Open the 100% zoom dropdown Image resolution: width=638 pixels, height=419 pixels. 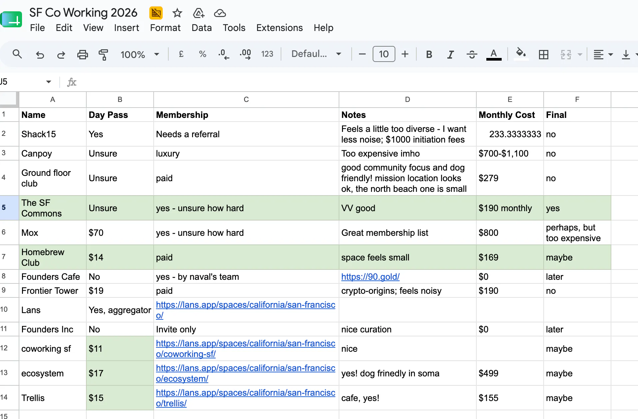140,54
